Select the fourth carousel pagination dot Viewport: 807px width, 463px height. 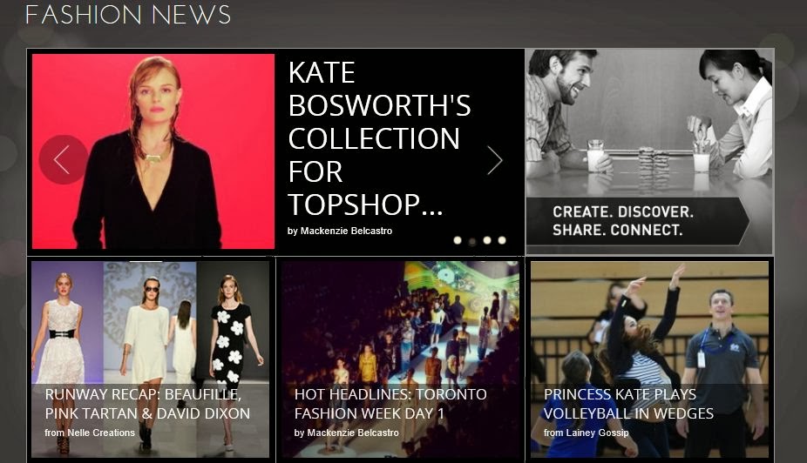tap(502, 240)
